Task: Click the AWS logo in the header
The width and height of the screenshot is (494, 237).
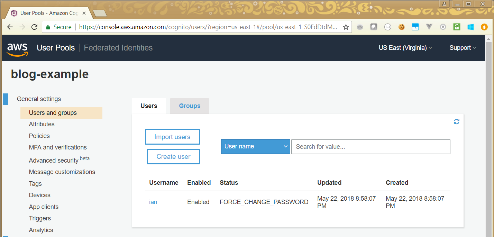Action: coord(17,48)
